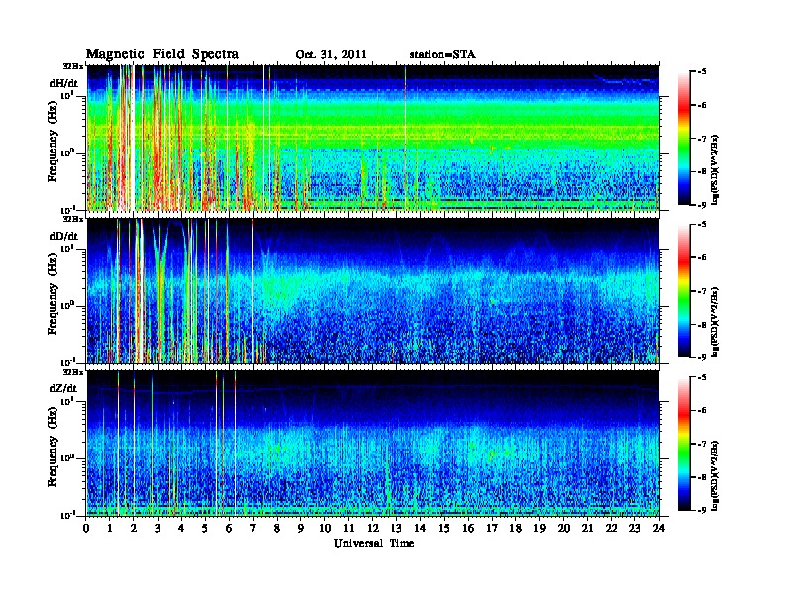
Task: Click hour tick label '17' on the time axis
Action: [x=493, y=528]
